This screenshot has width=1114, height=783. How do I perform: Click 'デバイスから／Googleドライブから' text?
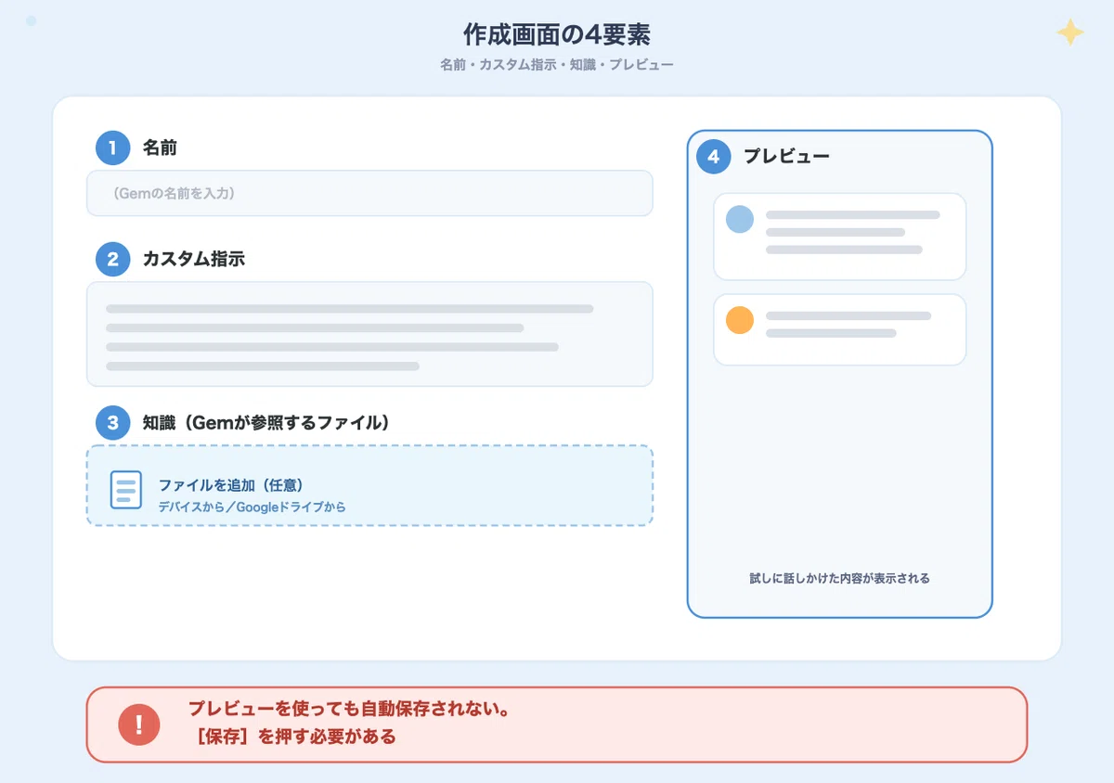click(x=252, y=507)
